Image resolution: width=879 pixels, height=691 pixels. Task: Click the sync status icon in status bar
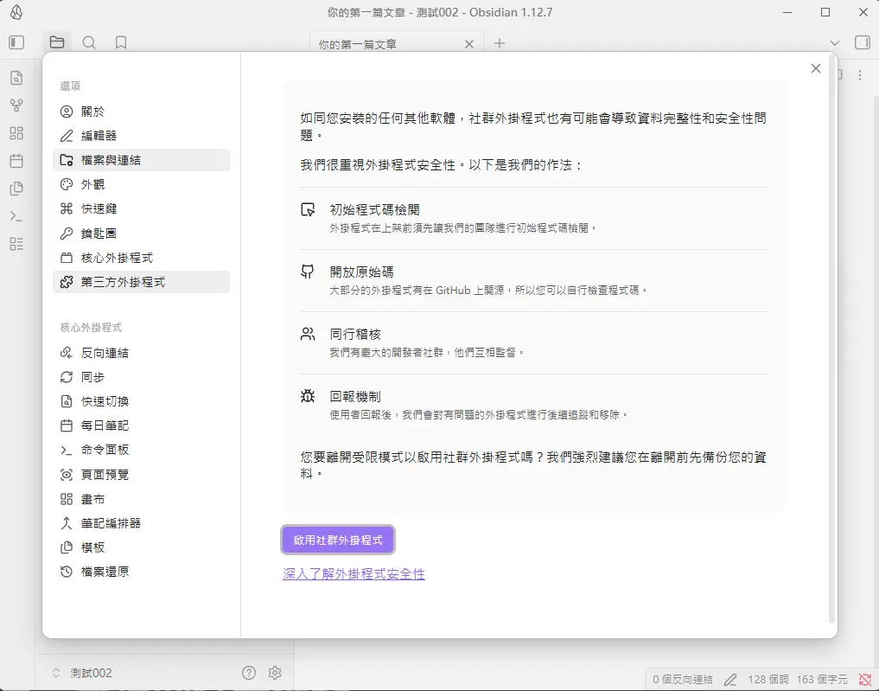pos(864,679)
